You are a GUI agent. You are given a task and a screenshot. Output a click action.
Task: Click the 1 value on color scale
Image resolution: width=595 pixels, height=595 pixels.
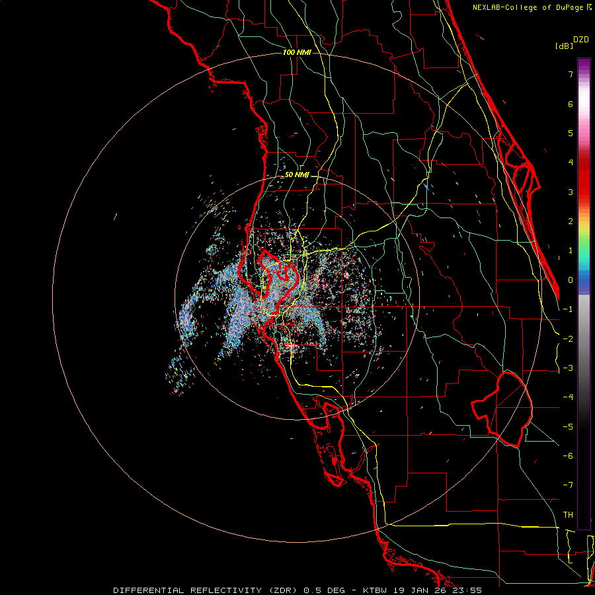pyautogui.click(x=571, y=251)
